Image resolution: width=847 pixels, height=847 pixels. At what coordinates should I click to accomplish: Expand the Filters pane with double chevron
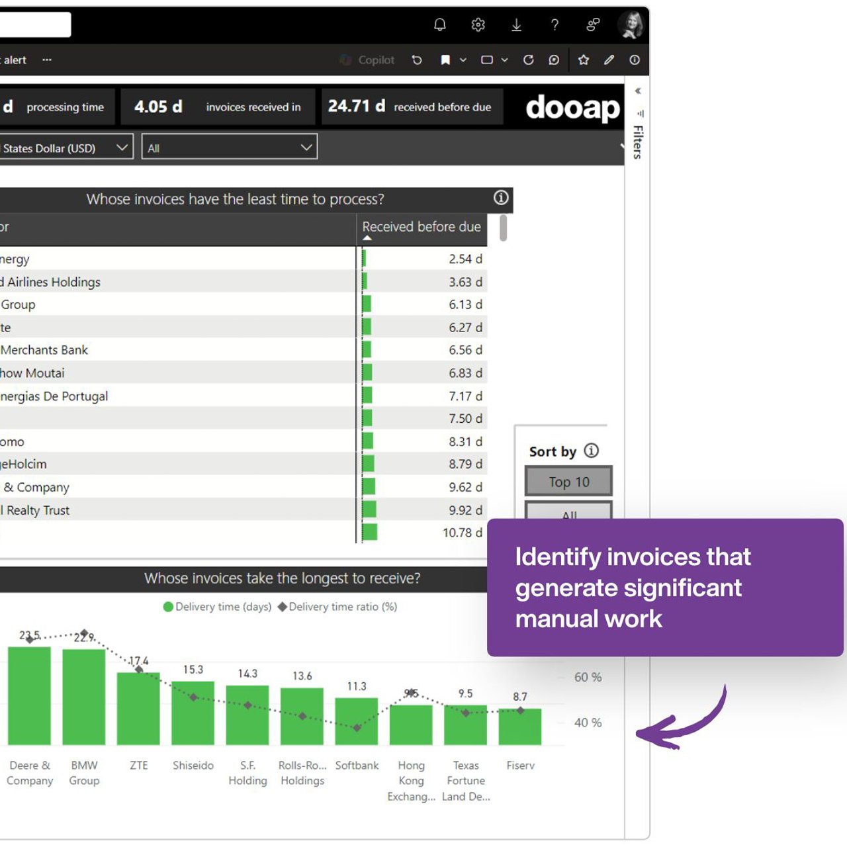638,91
